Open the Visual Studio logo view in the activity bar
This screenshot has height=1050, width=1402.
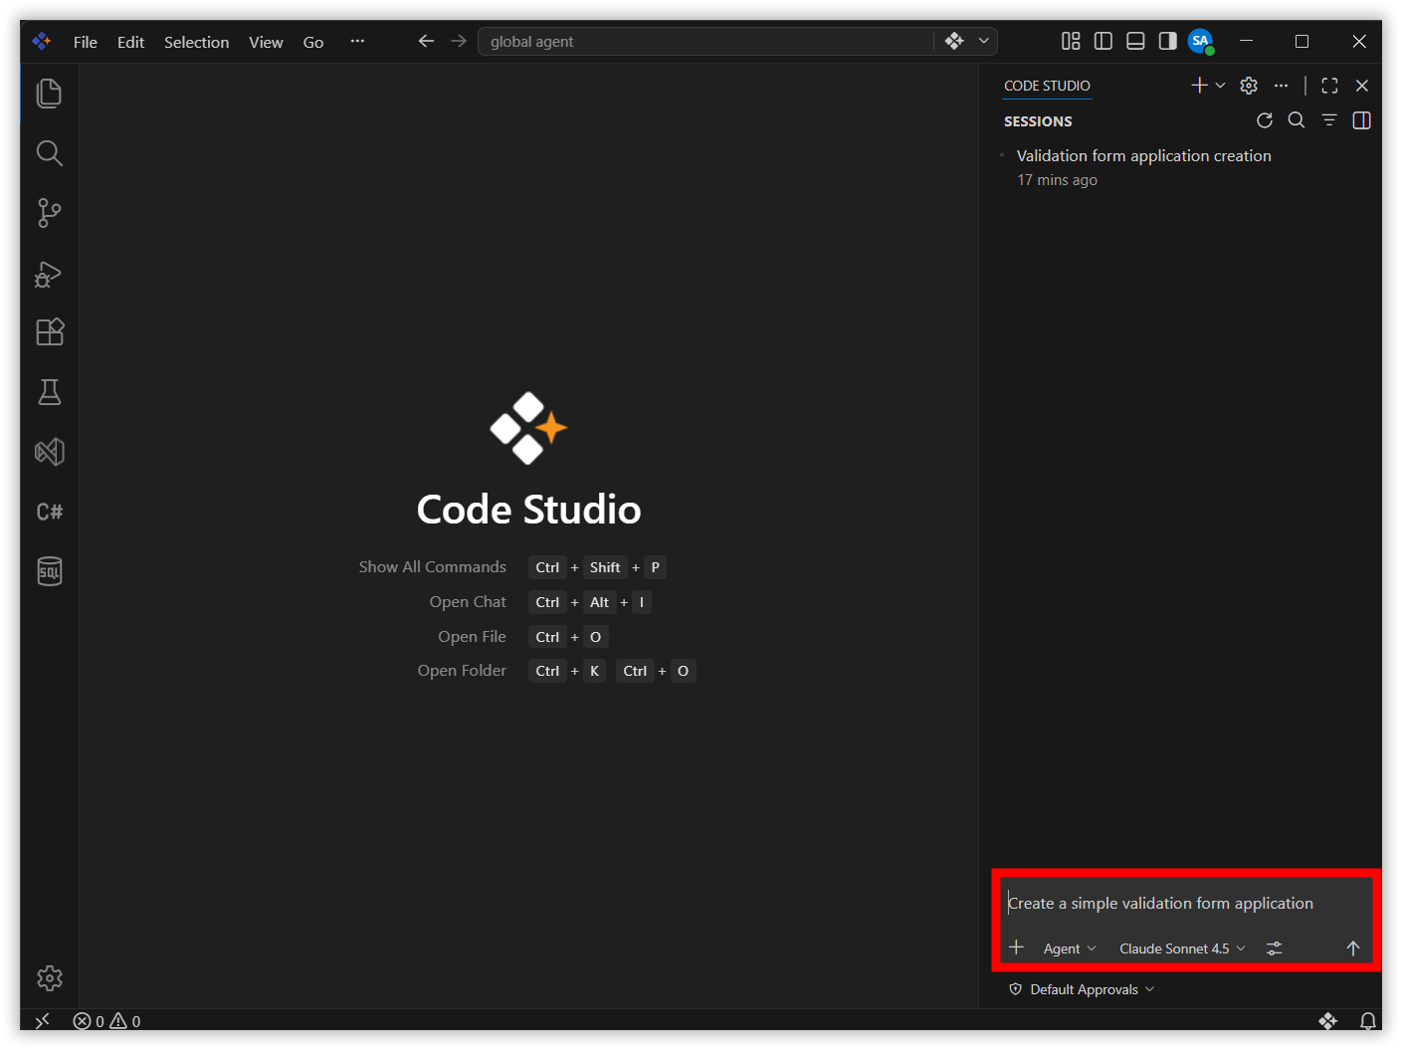coord(49,452)
